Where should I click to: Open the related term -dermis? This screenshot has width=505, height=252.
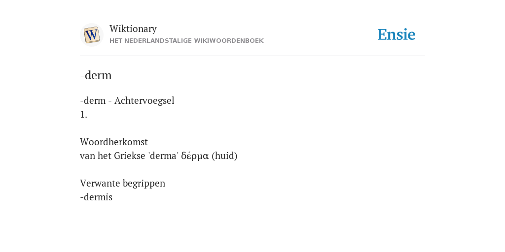point(96,197)
